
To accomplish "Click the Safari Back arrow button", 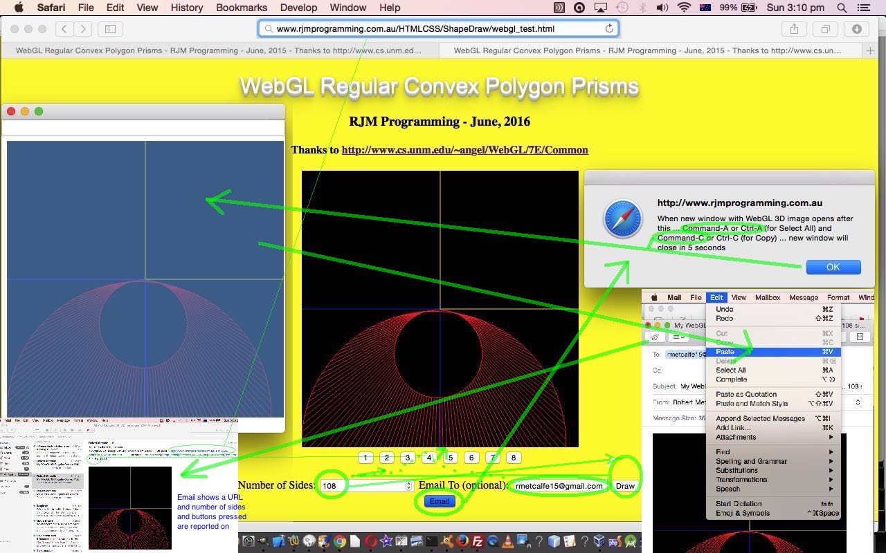I will pyautogui.click(x=64, y=29).
